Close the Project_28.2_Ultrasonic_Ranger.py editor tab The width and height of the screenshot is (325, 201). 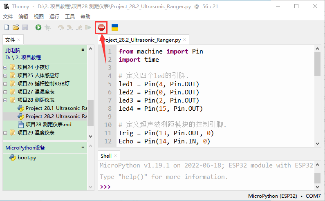pyautogui.click(x=184, y=40)
